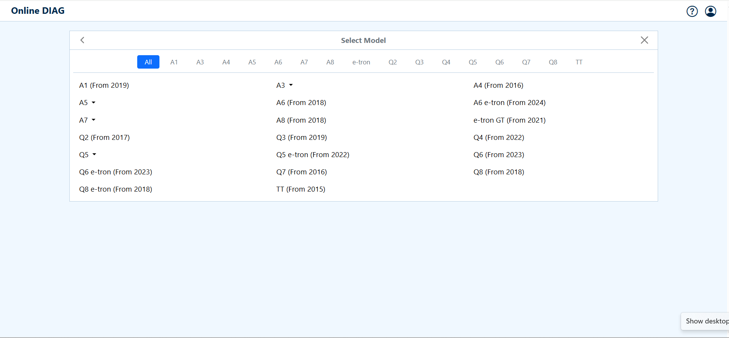Open the help question mark icon

pyautogui.click(x=692, y=11)
